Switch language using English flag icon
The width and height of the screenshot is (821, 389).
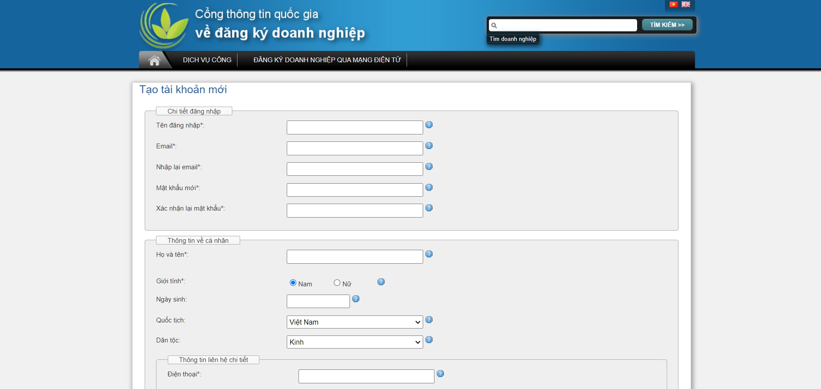pyautogui.click(x=686, y=4)
